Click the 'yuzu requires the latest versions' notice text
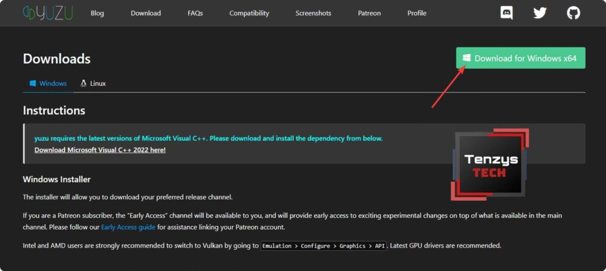Image resolution: width=606 pixels, height=271 pixels. tap(208, 138)
